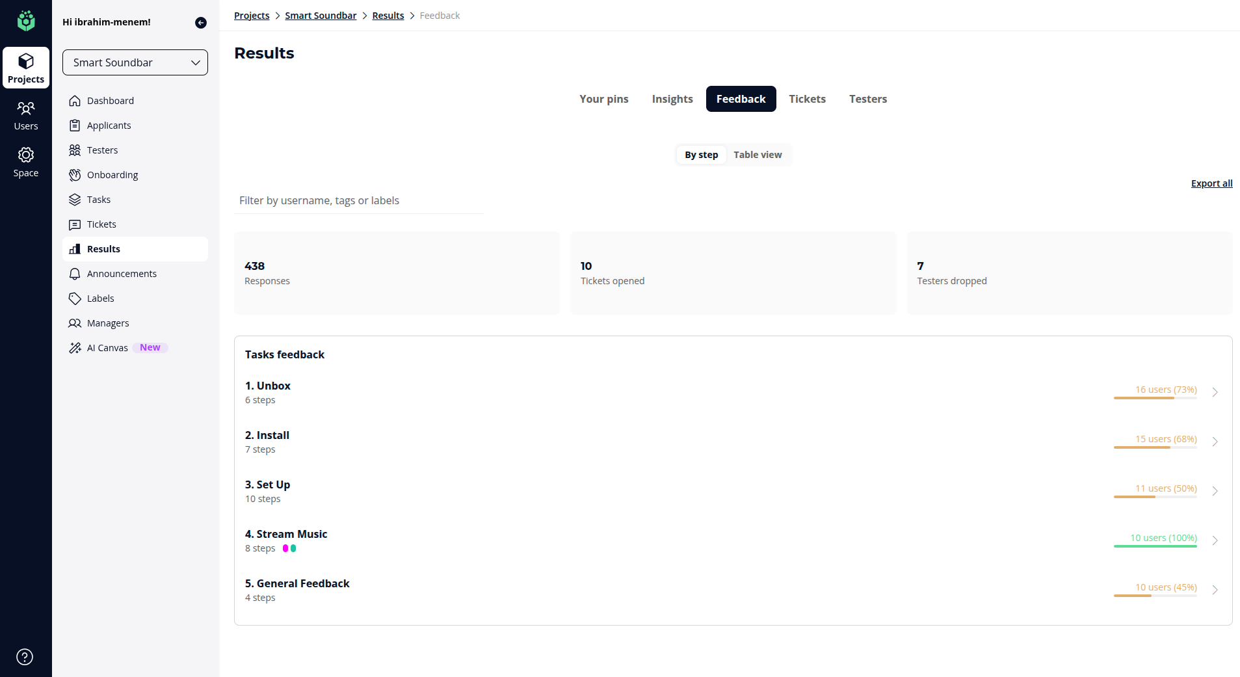Open the 4. Stream Music task row
This screenshot has height=677, width=1240.
(x=733, y=540)
